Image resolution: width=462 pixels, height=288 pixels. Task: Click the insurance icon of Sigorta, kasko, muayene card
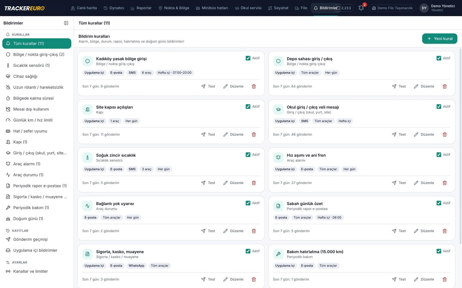pos(87,254)
